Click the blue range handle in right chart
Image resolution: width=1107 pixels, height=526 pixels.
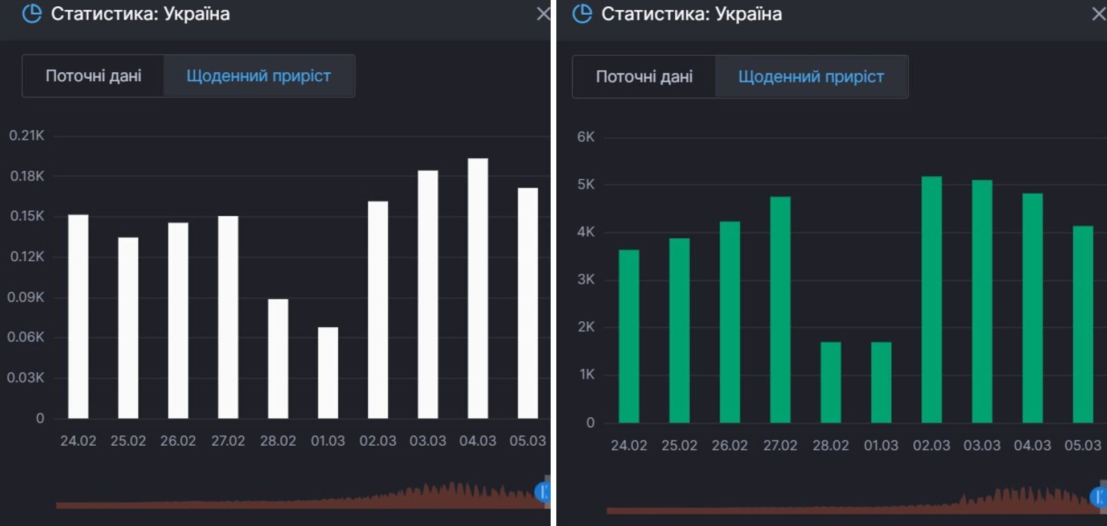click(1098, 497)
